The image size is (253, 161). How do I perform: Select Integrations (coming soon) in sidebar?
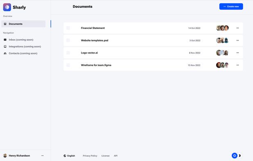[x=25, y=47]
